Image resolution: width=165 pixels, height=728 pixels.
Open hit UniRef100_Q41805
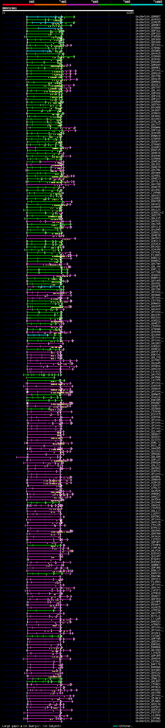coord(148,307)
